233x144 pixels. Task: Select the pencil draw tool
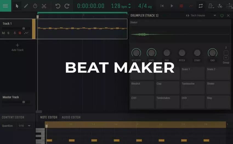26,6
